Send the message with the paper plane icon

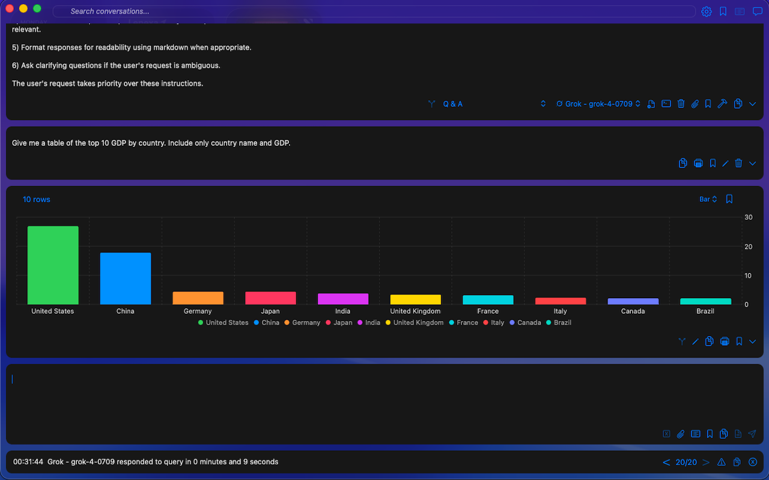(752, 434)
